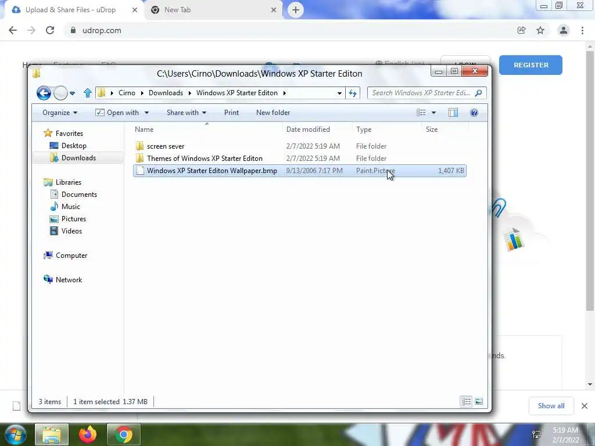Click the udrop.com address bar
595x446 pixels.
(288, 30)
